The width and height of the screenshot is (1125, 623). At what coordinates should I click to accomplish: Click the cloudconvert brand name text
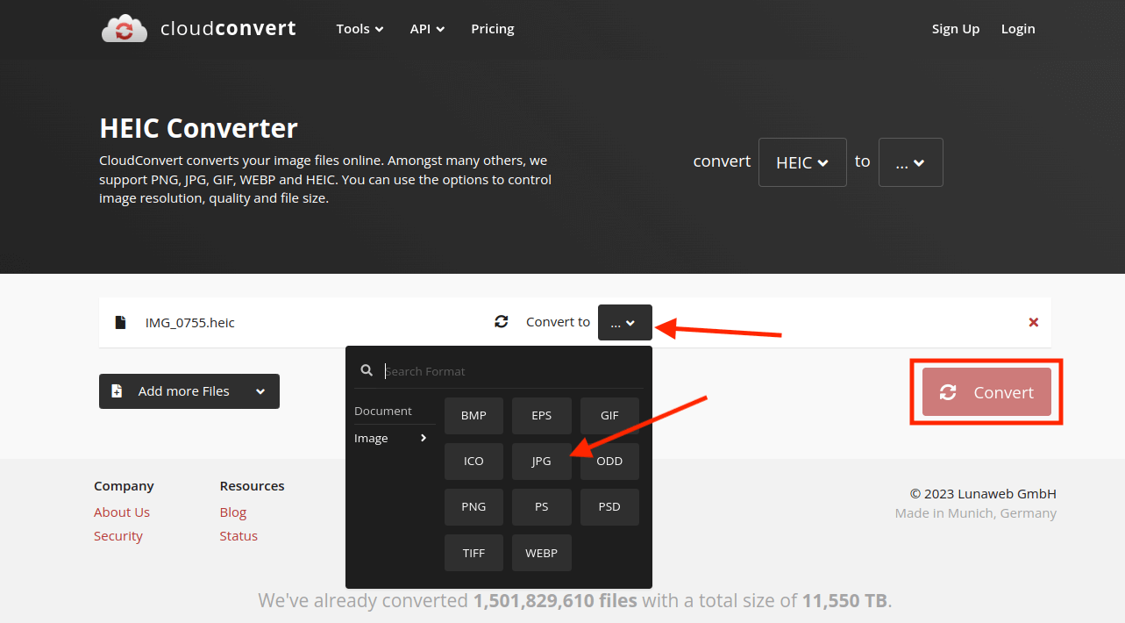pyautogui.click(x=228, y=29)
